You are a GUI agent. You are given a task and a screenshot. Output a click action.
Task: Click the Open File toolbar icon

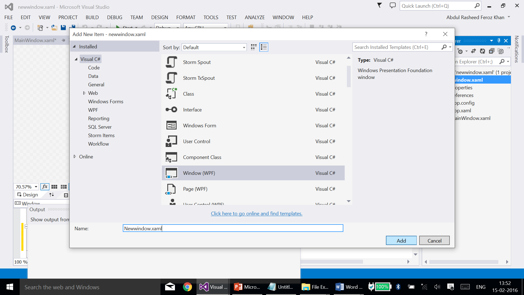pyautogui.click(x=54, y=28)
